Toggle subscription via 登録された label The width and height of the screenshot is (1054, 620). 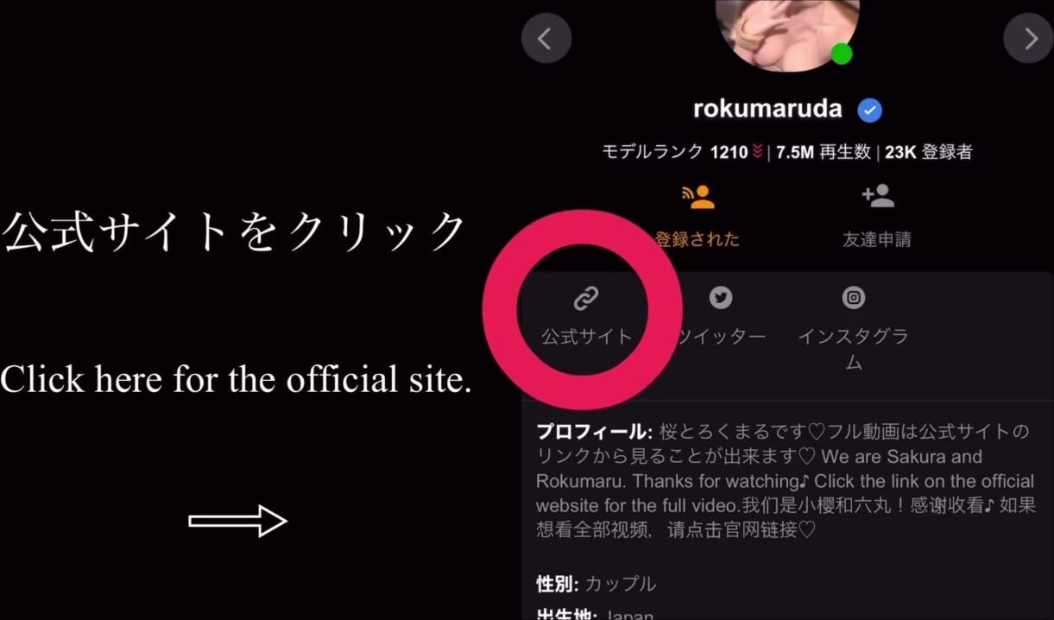[x=697, y=239]
